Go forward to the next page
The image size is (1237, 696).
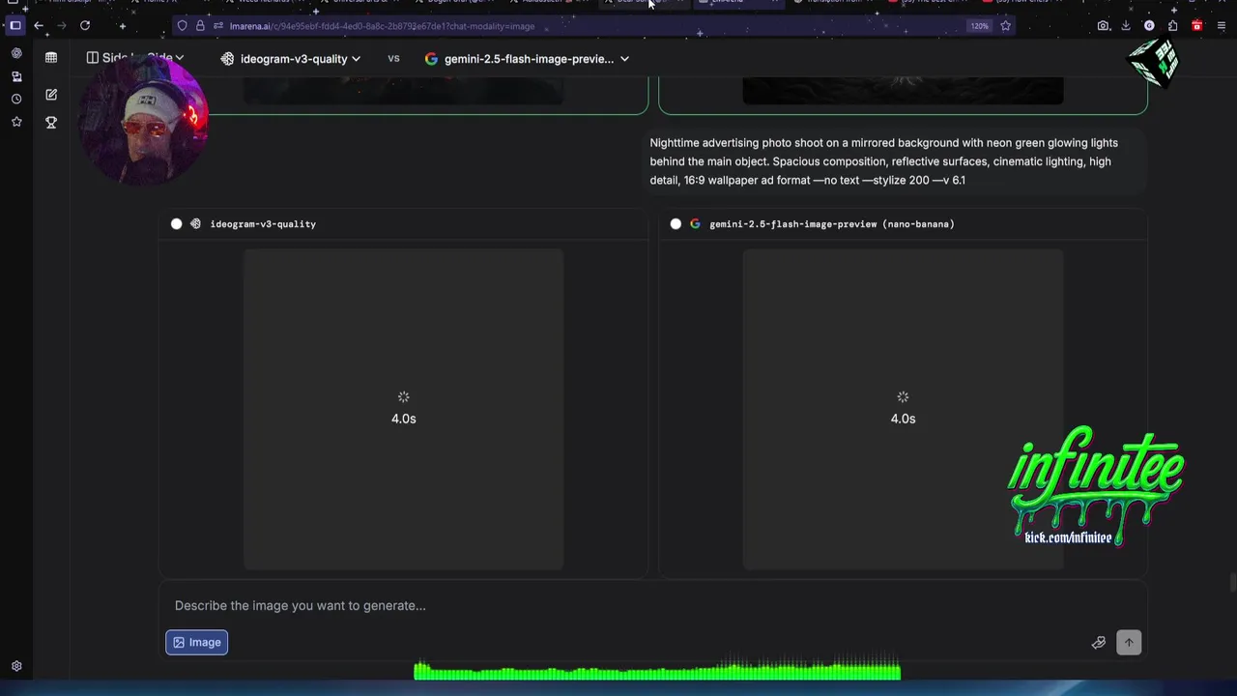coord(61,26)
